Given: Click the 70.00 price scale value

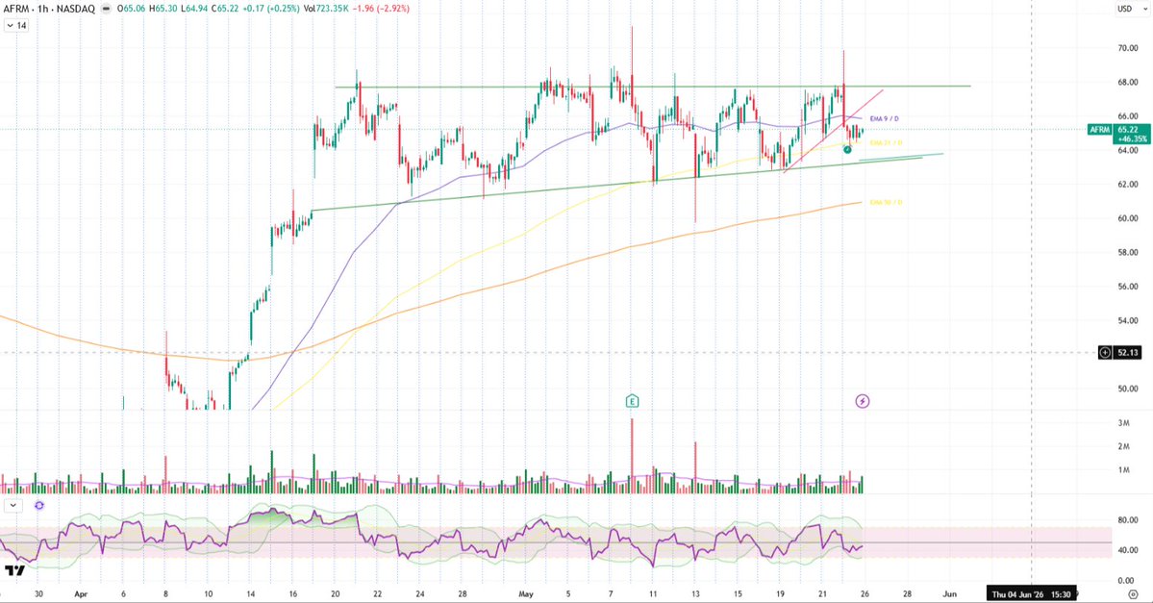Looking at the screenshot, I should 1128,48.
